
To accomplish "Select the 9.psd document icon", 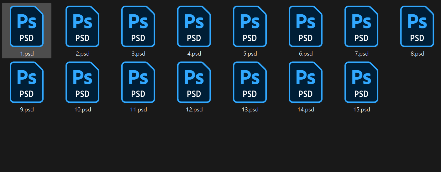I will point(27,82).
